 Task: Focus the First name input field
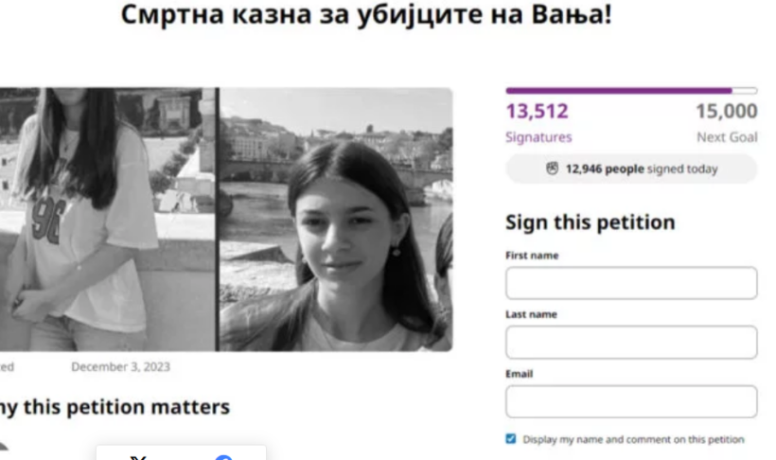tap(631, 283)
